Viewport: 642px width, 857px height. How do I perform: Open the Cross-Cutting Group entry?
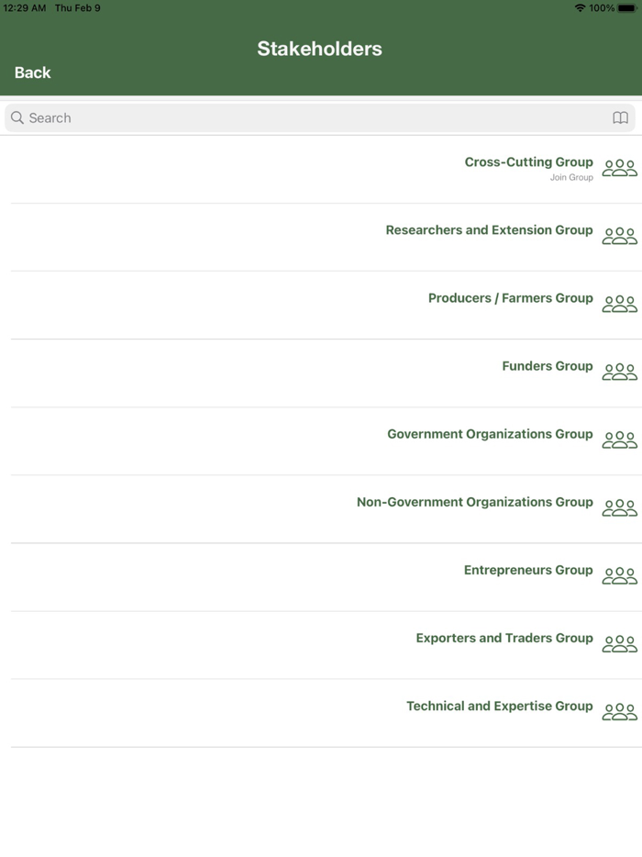(x=529, y=161)
